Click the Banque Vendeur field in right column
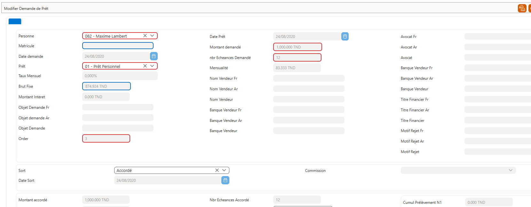The image size is (531, 207). coord(498,89)
